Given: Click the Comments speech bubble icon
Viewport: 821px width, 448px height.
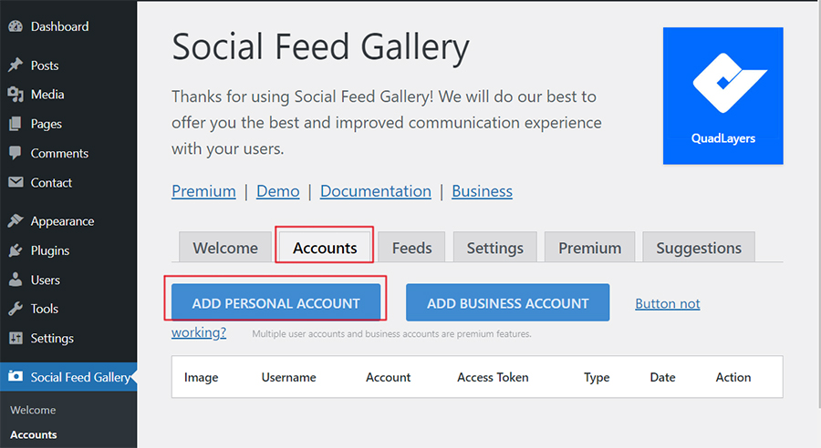Looking at the screenshot, I should pyautogui.click(x=16, y=153).
